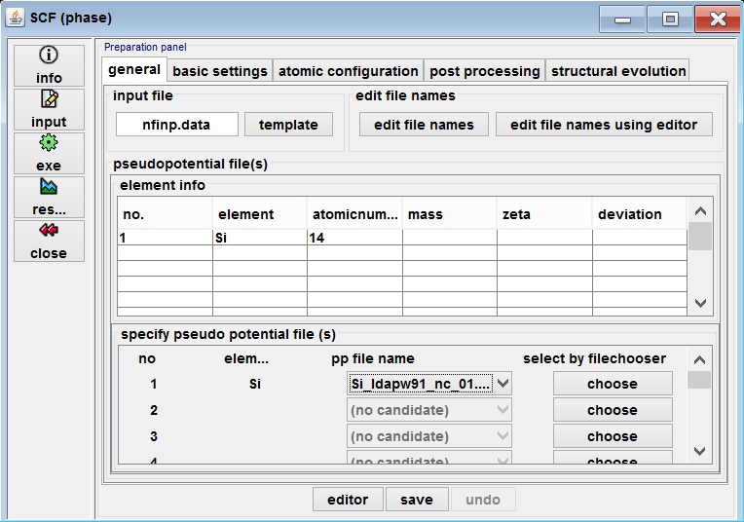
Task: Click element info table scroll down arrow
Action: click(699, 304)
